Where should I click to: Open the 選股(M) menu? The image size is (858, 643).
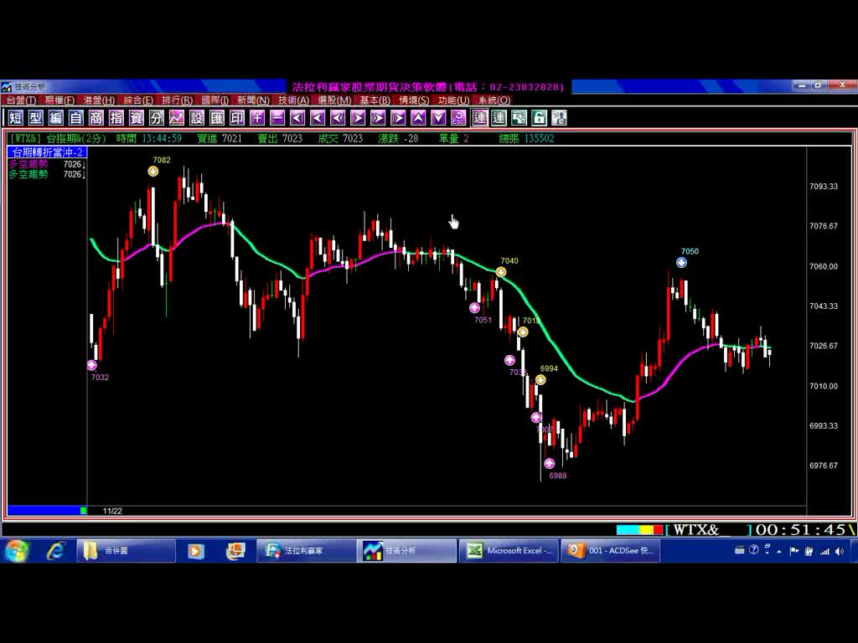click(x=335, y=100)
